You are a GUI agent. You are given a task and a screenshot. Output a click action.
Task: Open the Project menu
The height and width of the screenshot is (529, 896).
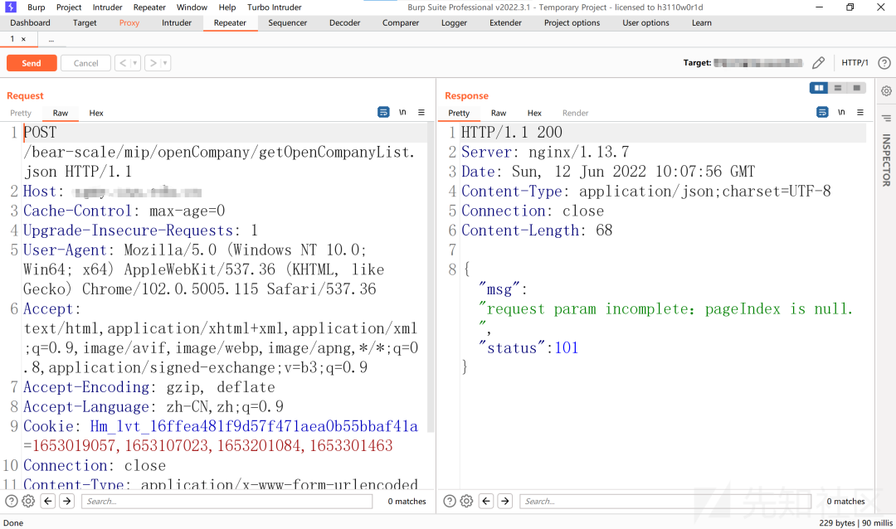tap(69, 7)
